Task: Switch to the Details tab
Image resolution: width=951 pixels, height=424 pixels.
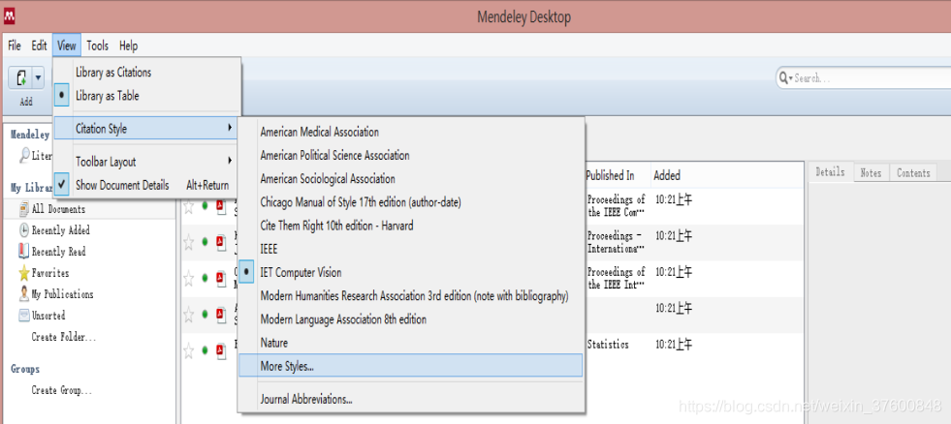Action: (830, 172)
